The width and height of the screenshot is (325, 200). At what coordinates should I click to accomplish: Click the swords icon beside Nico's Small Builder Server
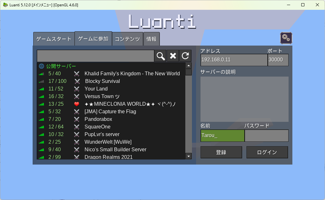click(x=77, y=149)
